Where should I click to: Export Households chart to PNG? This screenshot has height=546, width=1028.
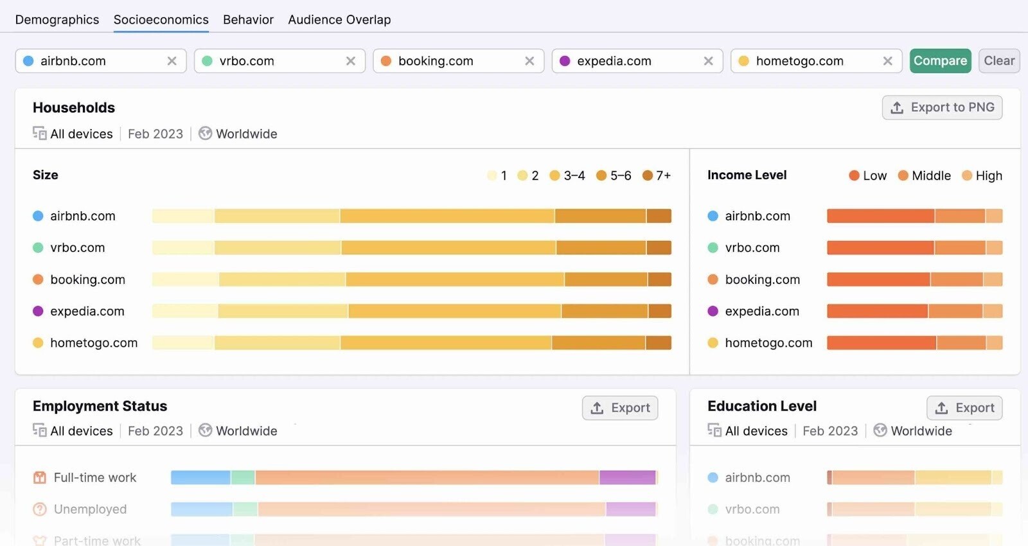(x=942, y=108)
